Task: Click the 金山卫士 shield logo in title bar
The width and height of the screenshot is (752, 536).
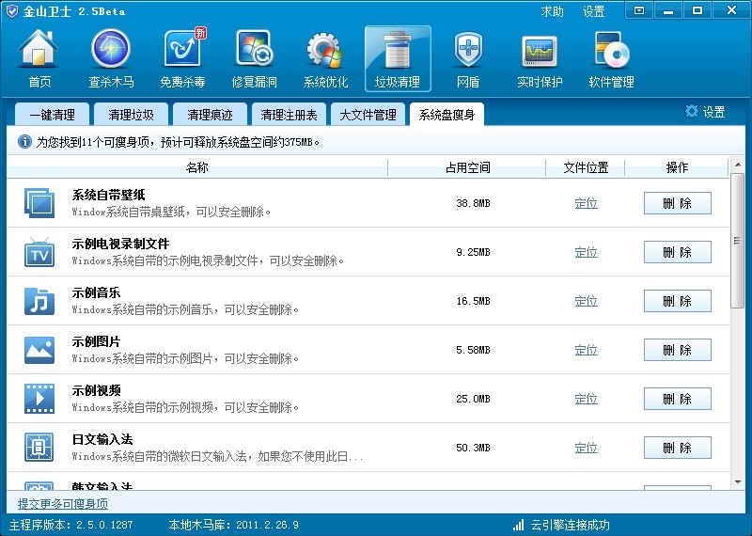Action: click(11, 10)
